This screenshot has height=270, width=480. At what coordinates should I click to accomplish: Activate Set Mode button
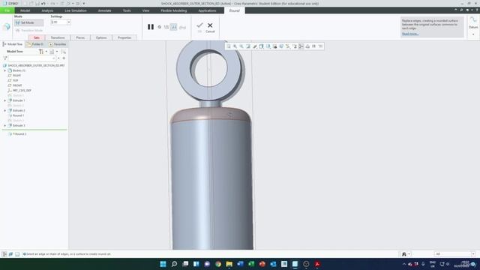[x=28, y=22]
